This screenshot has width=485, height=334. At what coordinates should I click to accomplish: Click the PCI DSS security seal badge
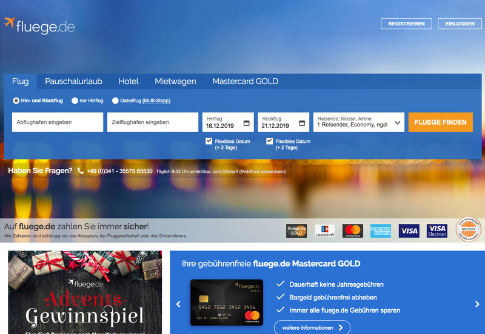tap(468, 229)
